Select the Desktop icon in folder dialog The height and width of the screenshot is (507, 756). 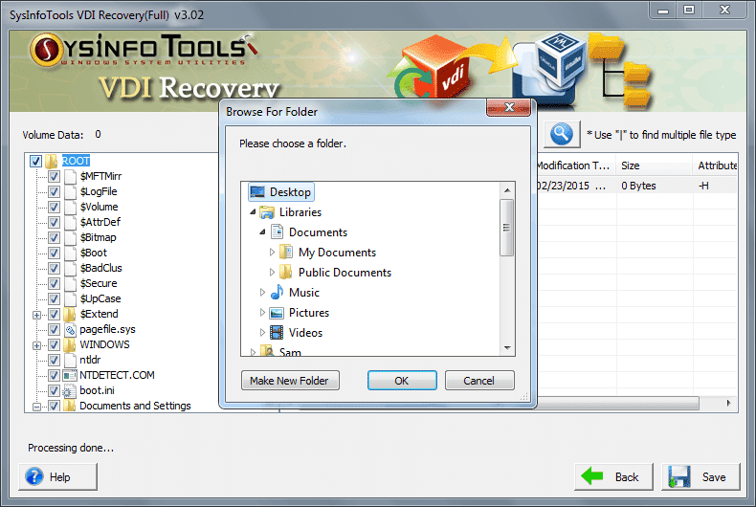click(257, 192)
